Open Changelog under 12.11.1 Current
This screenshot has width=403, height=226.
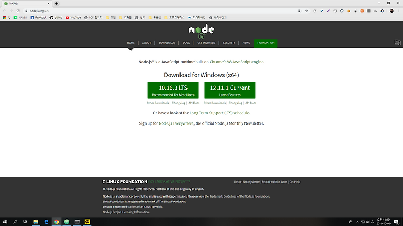(235, 103)
